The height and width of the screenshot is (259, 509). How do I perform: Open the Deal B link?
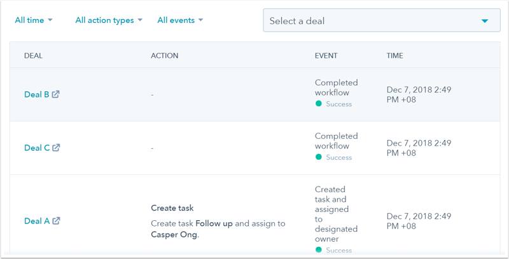point(36,94)
